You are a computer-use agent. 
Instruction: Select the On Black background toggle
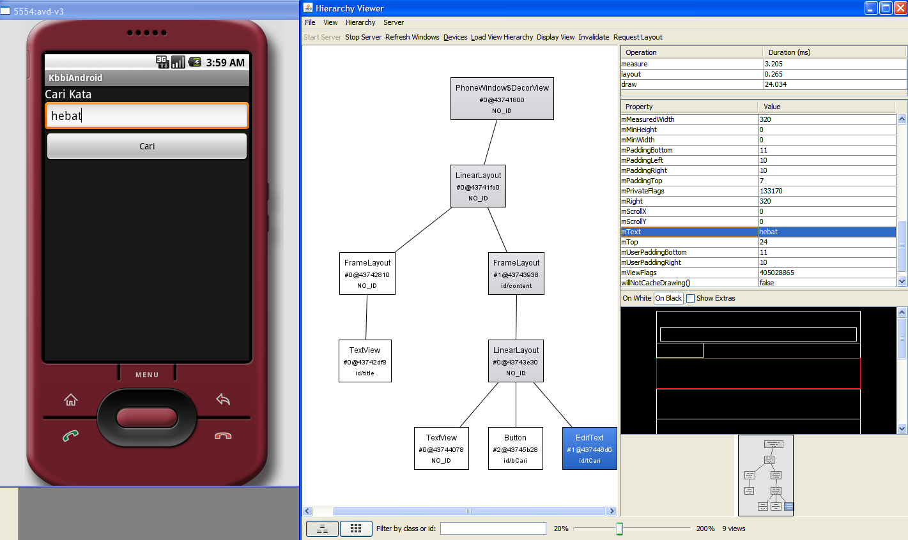point(668,298)
